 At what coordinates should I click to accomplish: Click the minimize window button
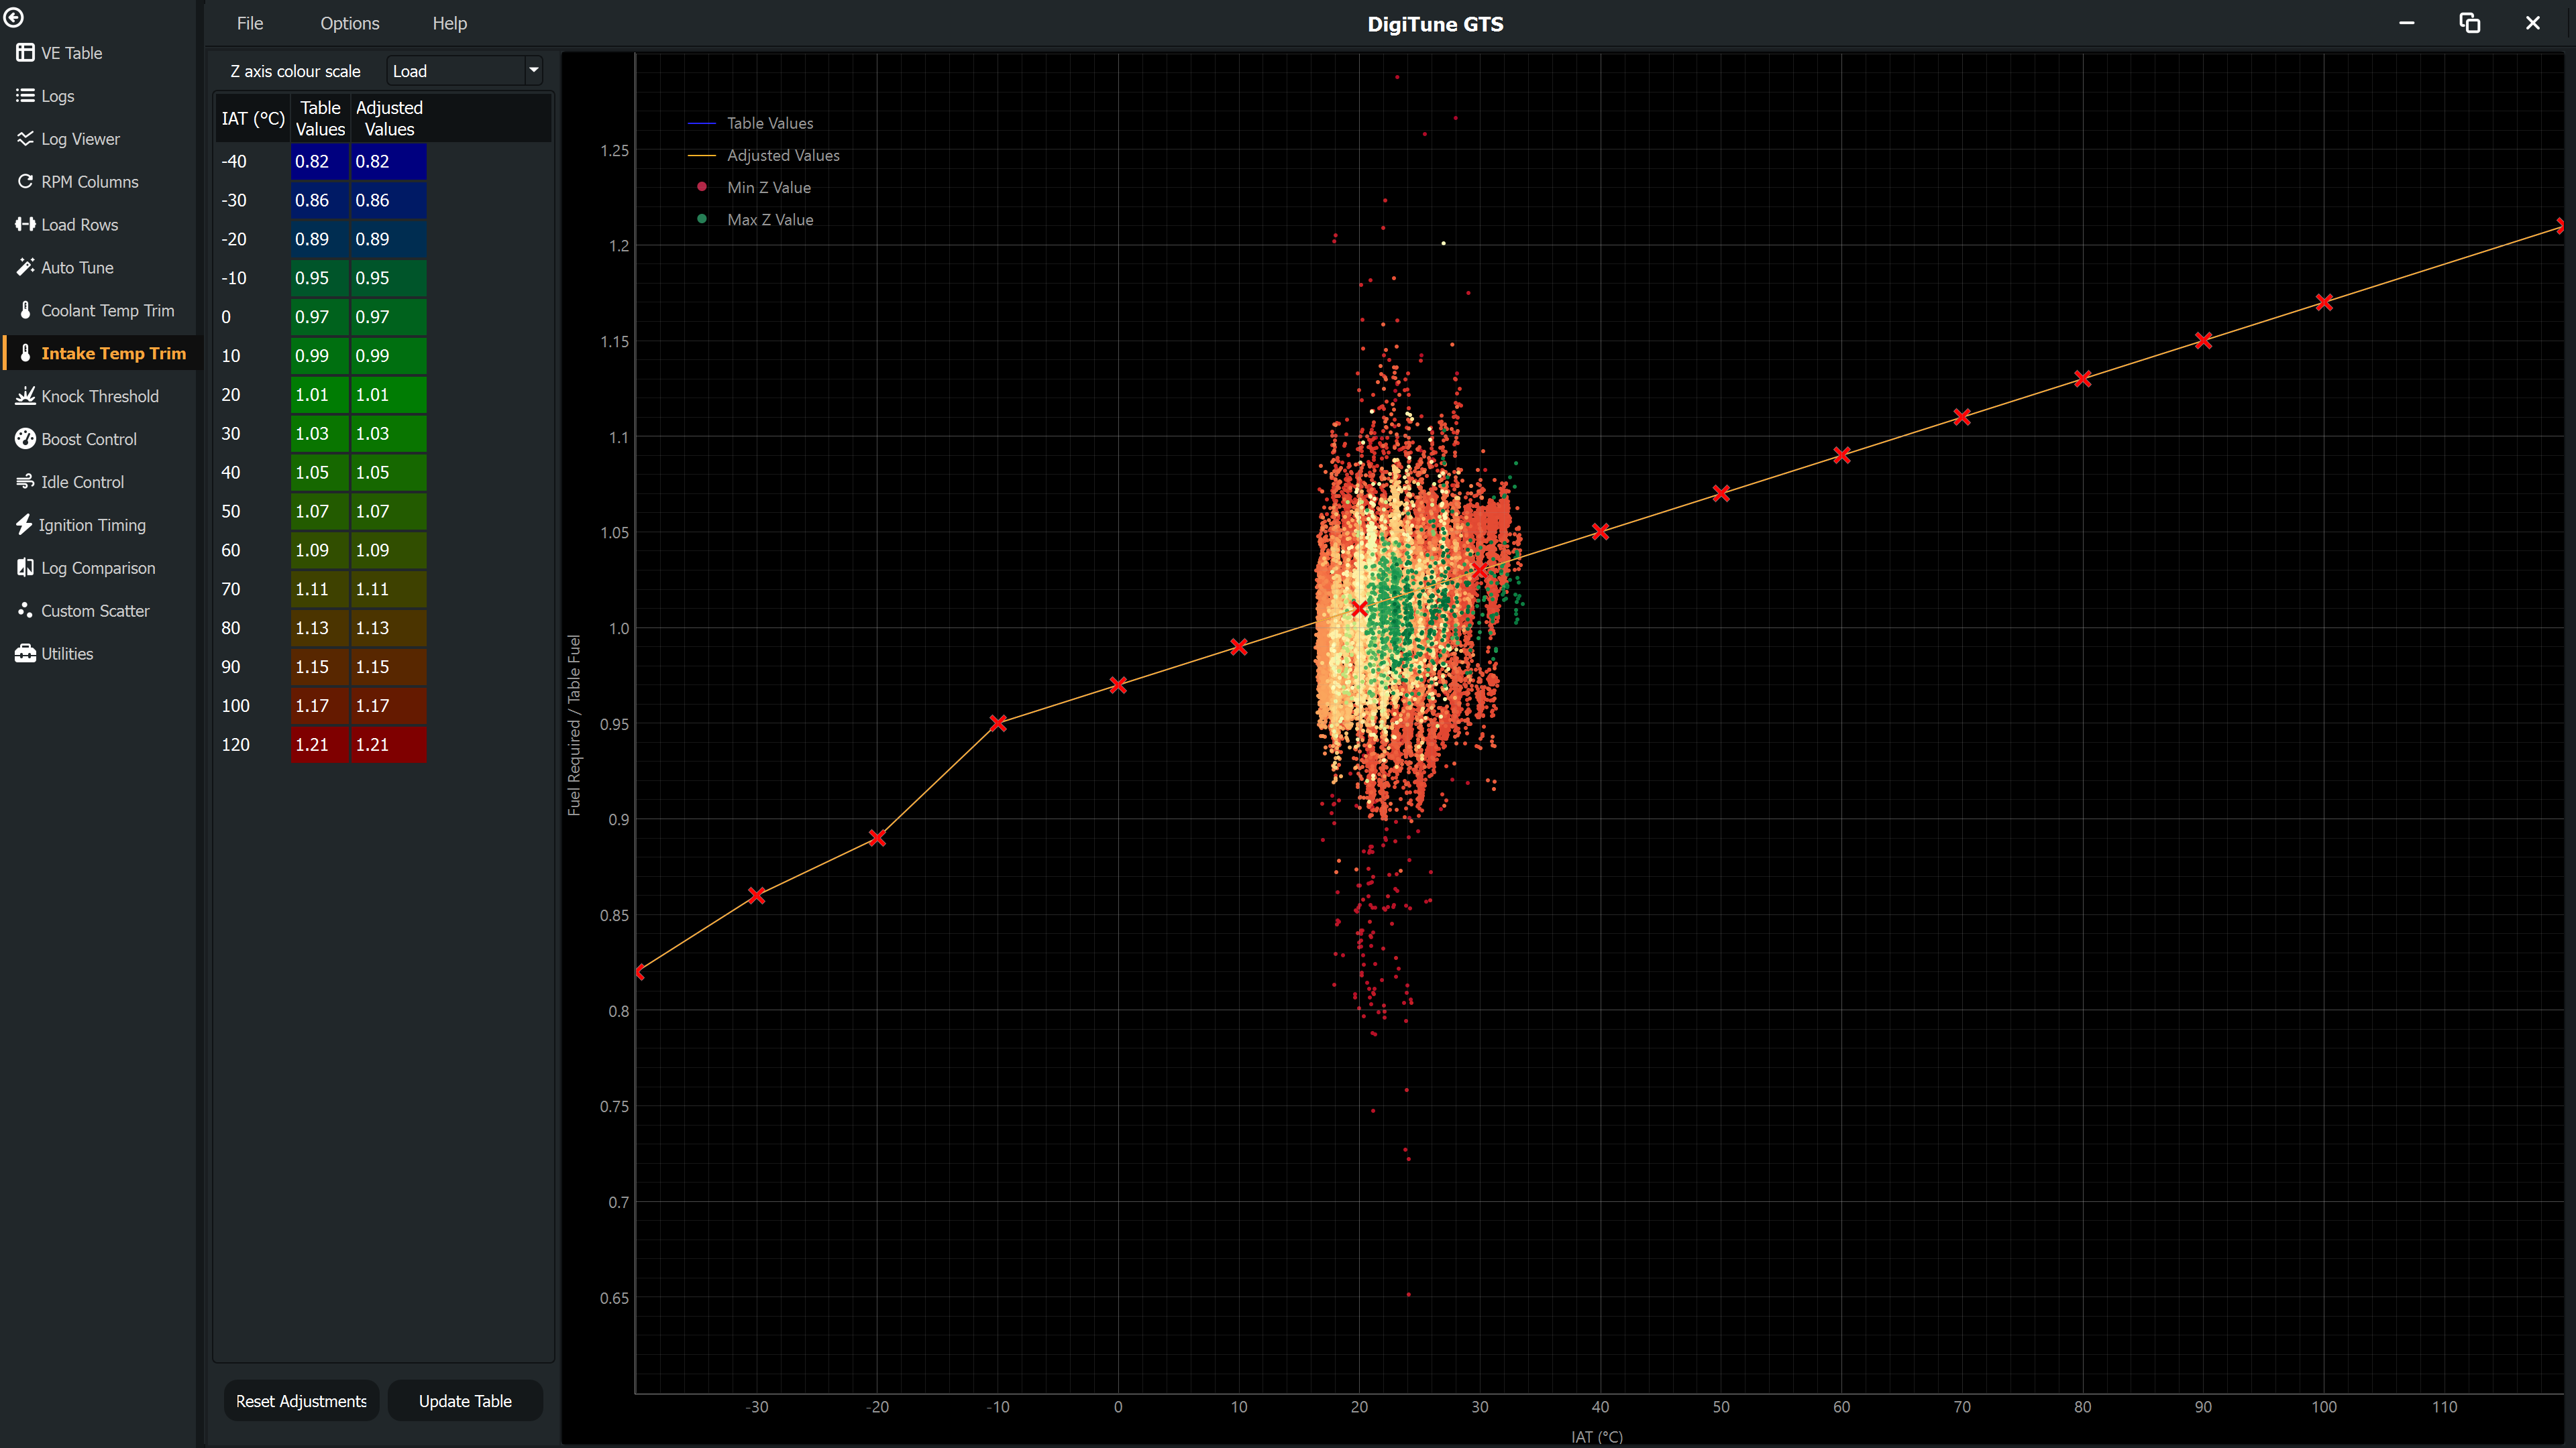pyautogui.click(x=2407, y=23)
